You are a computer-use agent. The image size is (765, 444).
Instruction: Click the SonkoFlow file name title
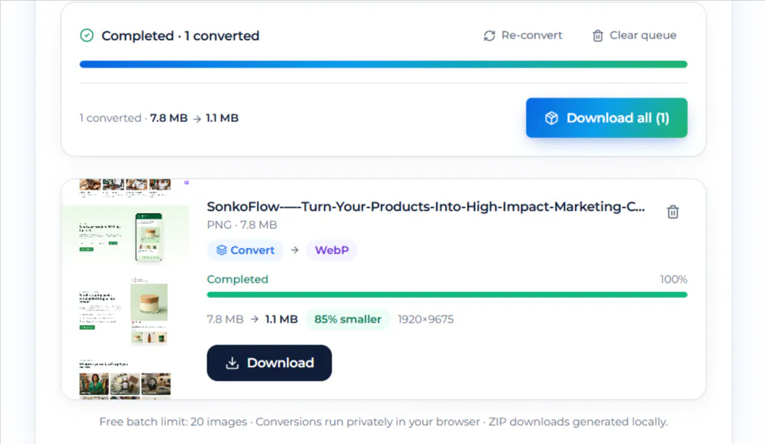pos(426,206)
